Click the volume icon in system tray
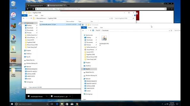The image size is (190, 106). click(167, 104)
